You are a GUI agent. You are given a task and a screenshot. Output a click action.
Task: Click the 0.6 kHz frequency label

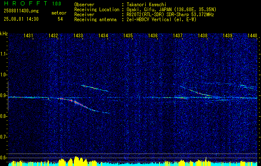pos(3,158)
